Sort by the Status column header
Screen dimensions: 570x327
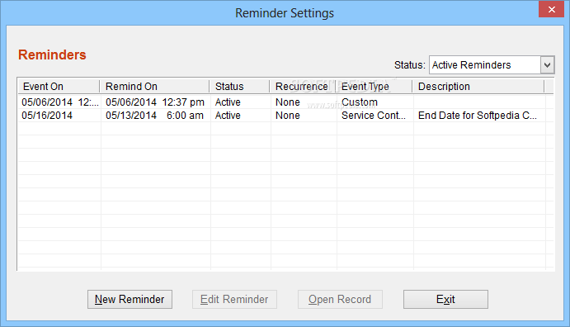click(x=239, y=87)
